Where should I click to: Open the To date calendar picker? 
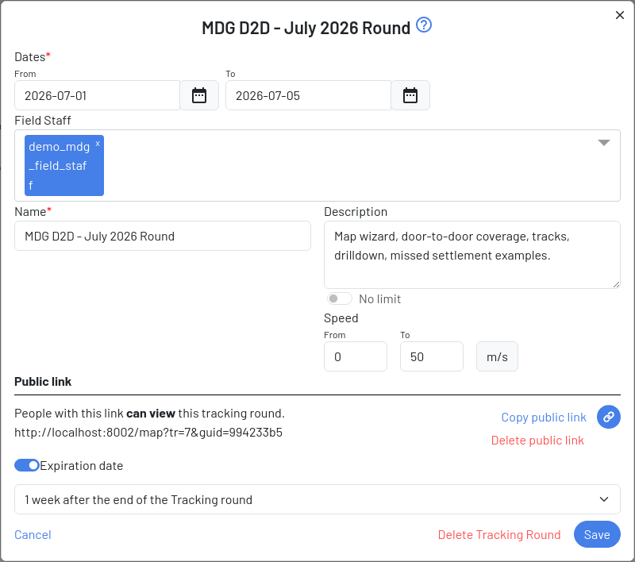(410, 95)
